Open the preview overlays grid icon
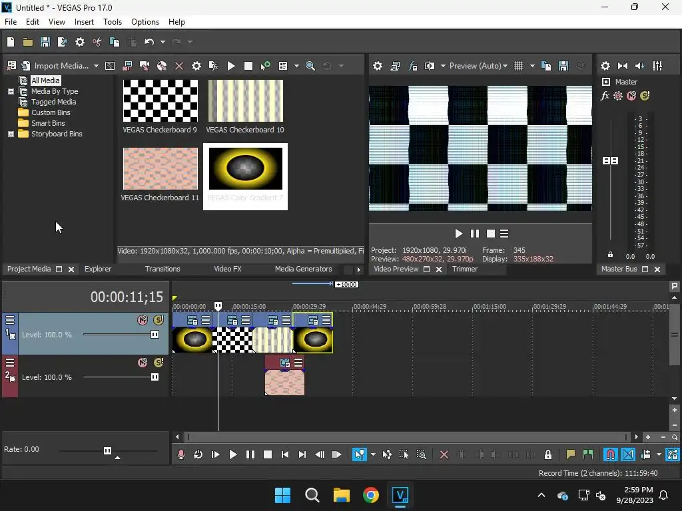 point(518,66)
